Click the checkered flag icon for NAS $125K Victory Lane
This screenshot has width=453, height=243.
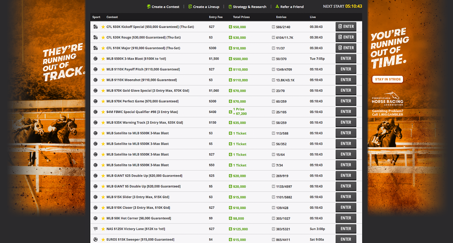[95, 229]
